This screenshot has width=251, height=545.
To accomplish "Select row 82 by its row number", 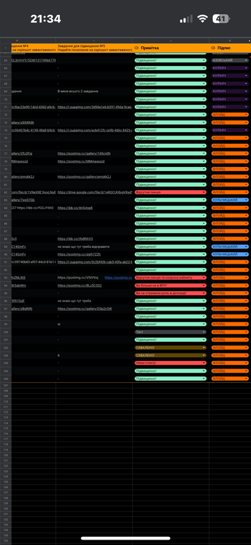I will [5, 192].
